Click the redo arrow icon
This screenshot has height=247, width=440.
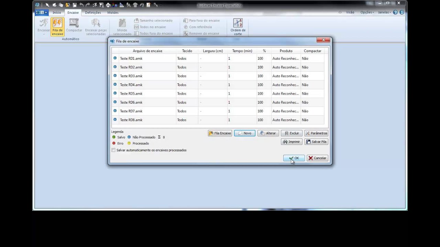[88, 5]
